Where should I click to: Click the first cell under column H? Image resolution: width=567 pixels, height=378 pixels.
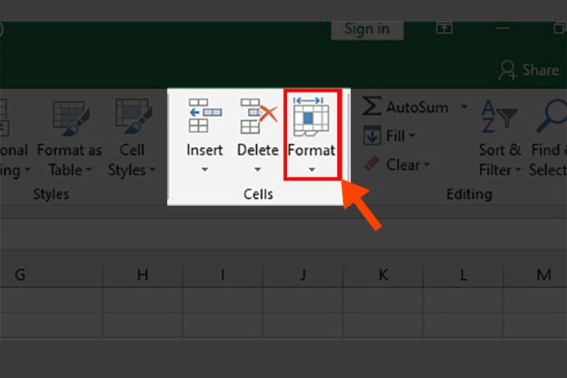[x=142, y=300]
